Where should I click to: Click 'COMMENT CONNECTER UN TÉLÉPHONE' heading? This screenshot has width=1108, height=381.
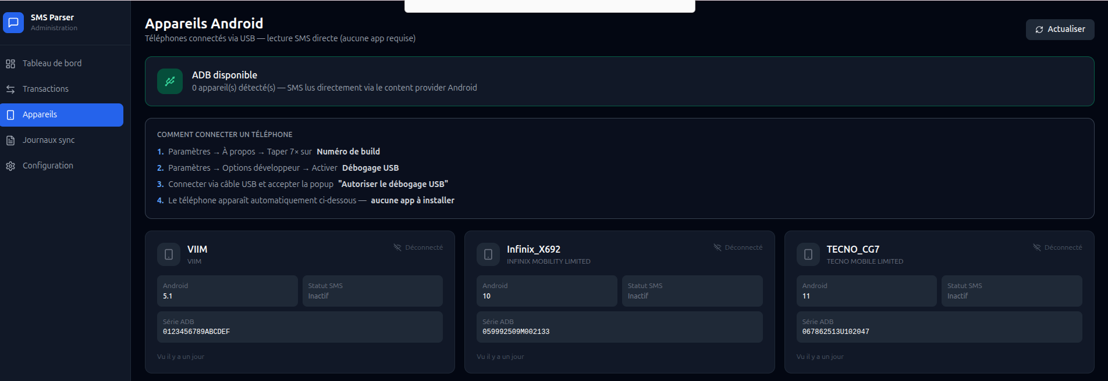225,135
